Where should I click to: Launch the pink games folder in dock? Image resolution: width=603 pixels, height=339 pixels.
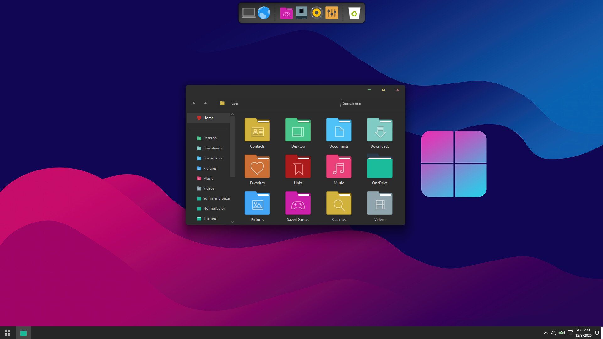pyautogui.click(x=286, y=13)
